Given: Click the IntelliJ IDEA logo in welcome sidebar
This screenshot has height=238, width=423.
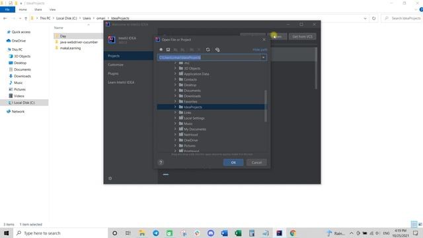Looking at the screenshot, I should click(112, 40).
